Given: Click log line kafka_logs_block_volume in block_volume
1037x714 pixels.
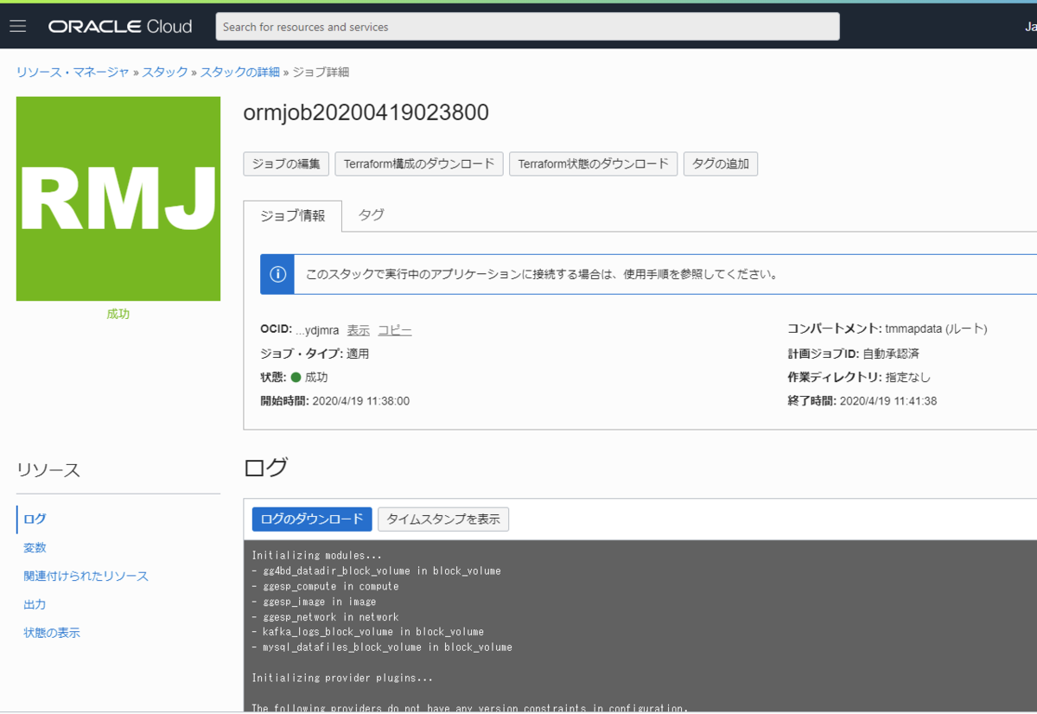Looking at the screenshot, I should pos(367,632).
